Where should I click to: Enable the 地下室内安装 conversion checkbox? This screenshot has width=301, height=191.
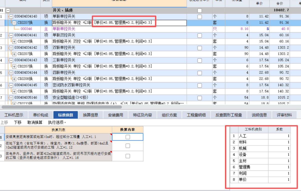[x=128, y=146]
